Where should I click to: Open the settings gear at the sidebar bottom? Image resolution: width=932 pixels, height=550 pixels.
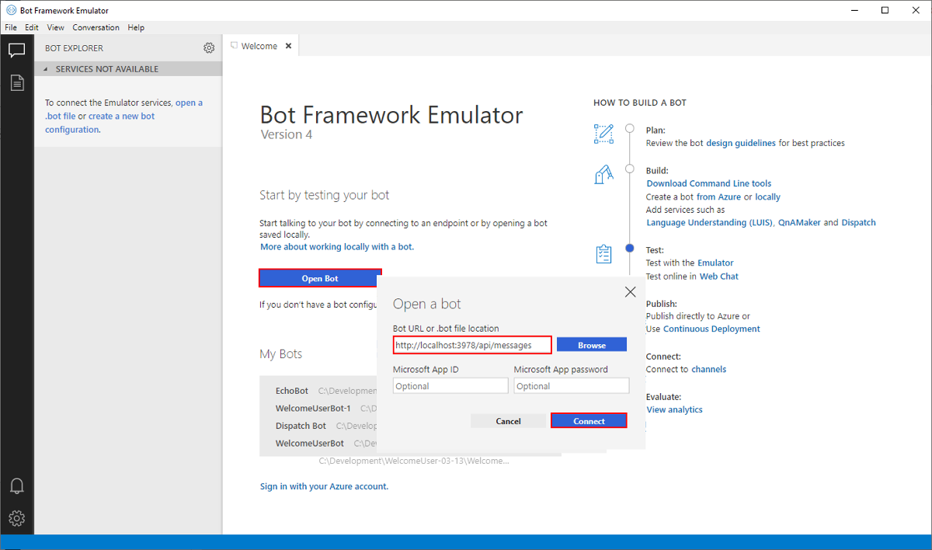click(x=16, y=518)
